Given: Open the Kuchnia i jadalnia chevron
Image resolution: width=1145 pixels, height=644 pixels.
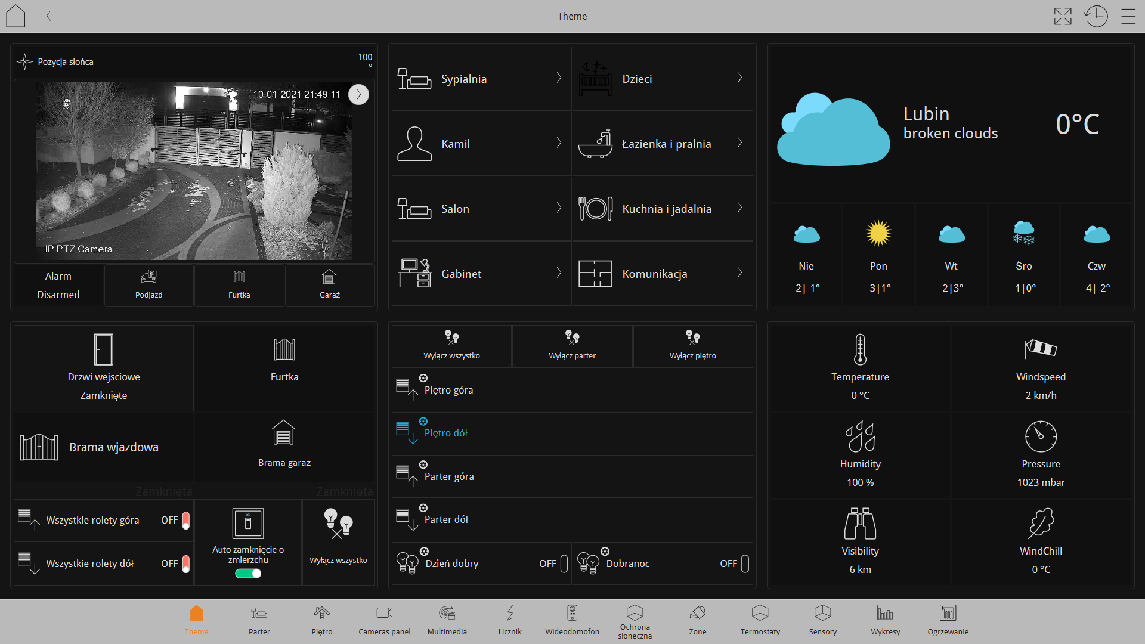Looking at the screenshot, I should (x=739, y=208).
